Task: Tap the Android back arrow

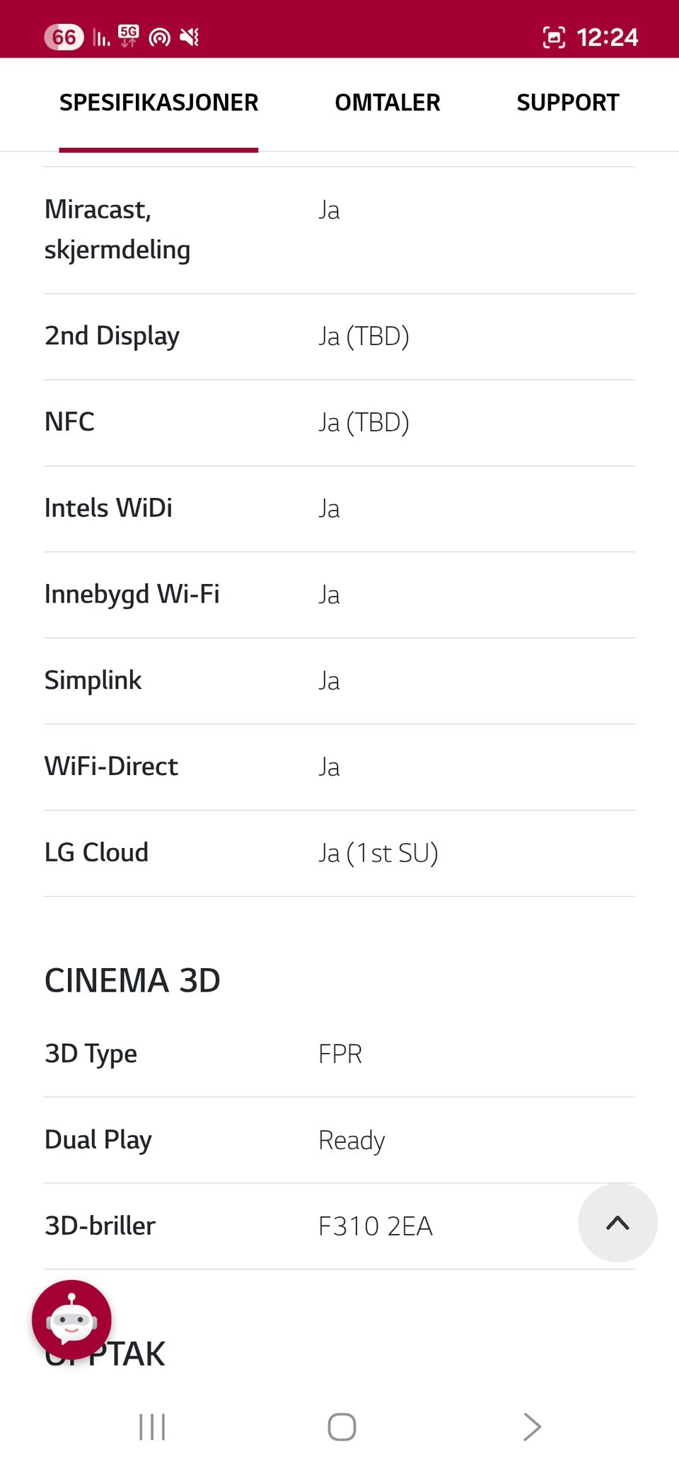Action: point(532,1426)
